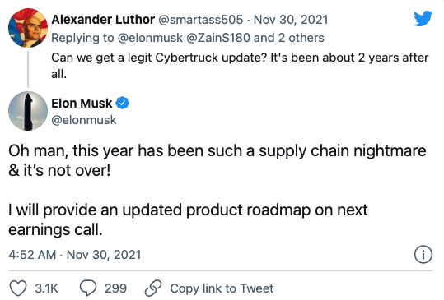Open Alexander Luthor's profile picture
The height and width of the screenshot is (300, 444).
pyautogui.click(x=28, y=28)
